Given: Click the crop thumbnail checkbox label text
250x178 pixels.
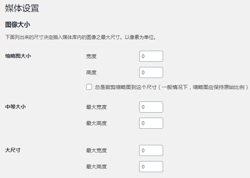Looking at the screenshot, I should click(x=171, y=87).
